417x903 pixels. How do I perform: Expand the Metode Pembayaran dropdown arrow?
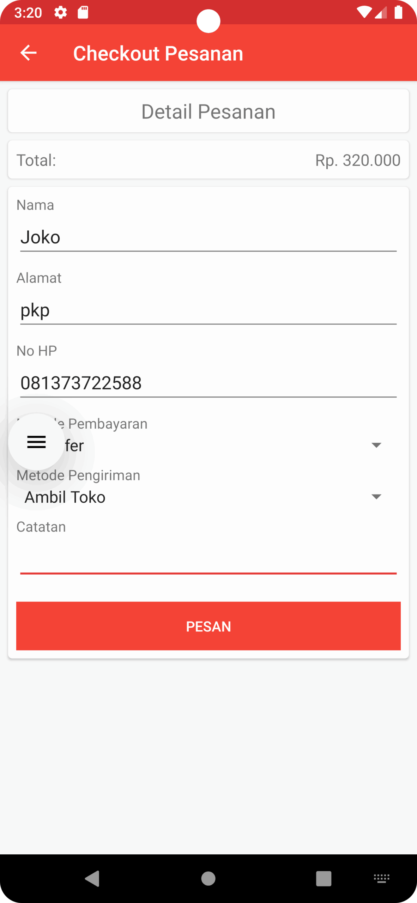[x=376, y=445]
